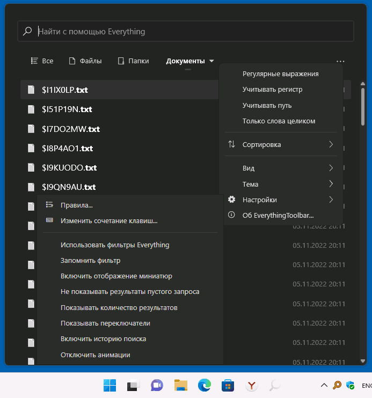Open the Windows Start menu
This screenshot has width=372, height=398.
coord(110,385)
